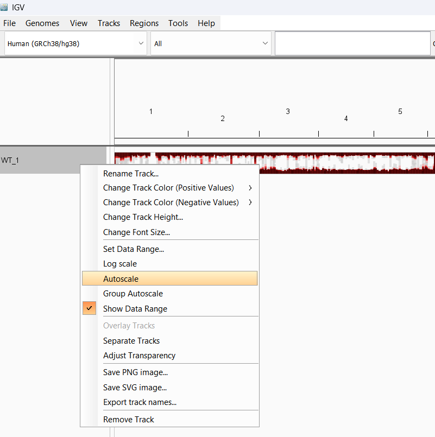The width and height of the screenshot is (435, 437).
Task: Toggle Log scale option
Action: pos(169,264)
